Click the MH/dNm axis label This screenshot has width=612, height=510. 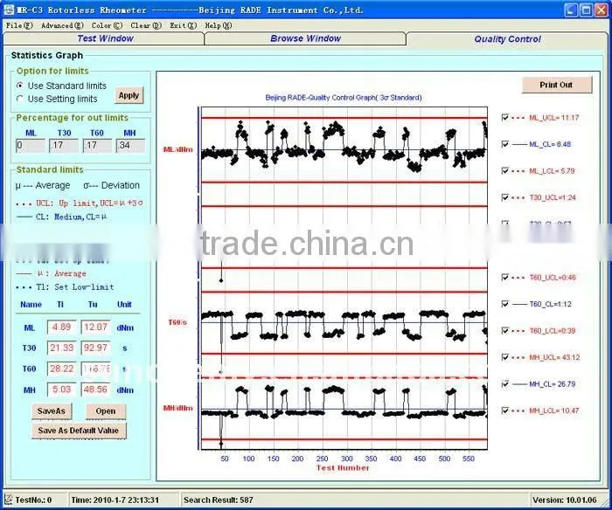coord(178,408)
